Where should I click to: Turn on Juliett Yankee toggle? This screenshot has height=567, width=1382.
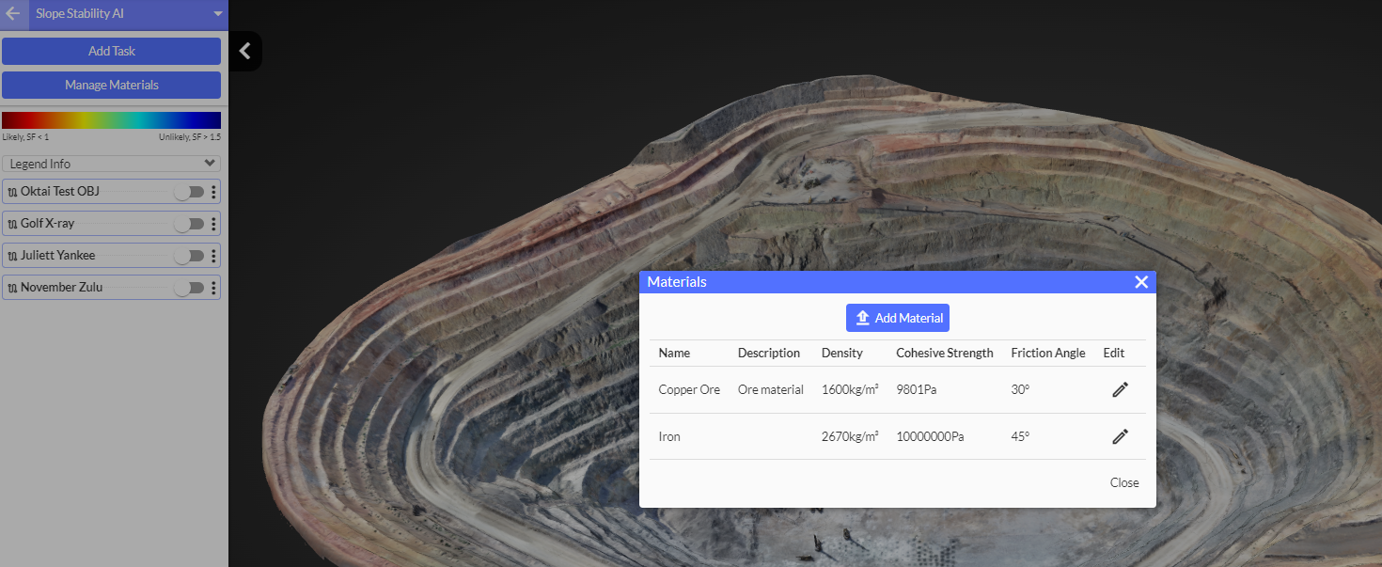click(189, 256)
